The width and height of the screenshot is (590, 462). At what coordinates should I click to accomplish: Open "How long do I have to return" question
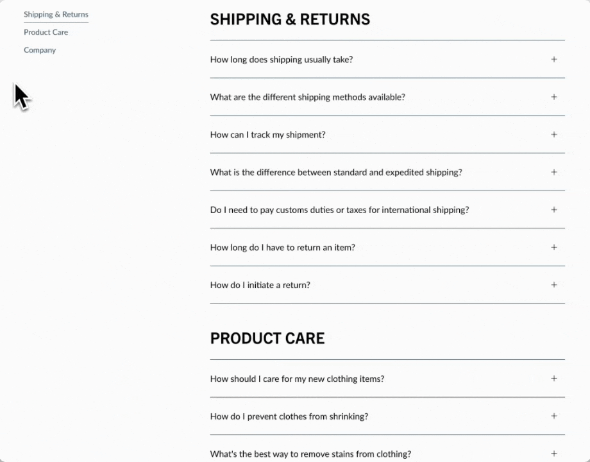pyautogui.click(x=282, y=248)
